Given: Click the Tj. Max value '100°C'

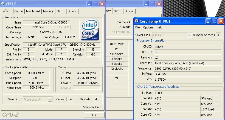Looking at the screenshot, I should click(187, 93).
